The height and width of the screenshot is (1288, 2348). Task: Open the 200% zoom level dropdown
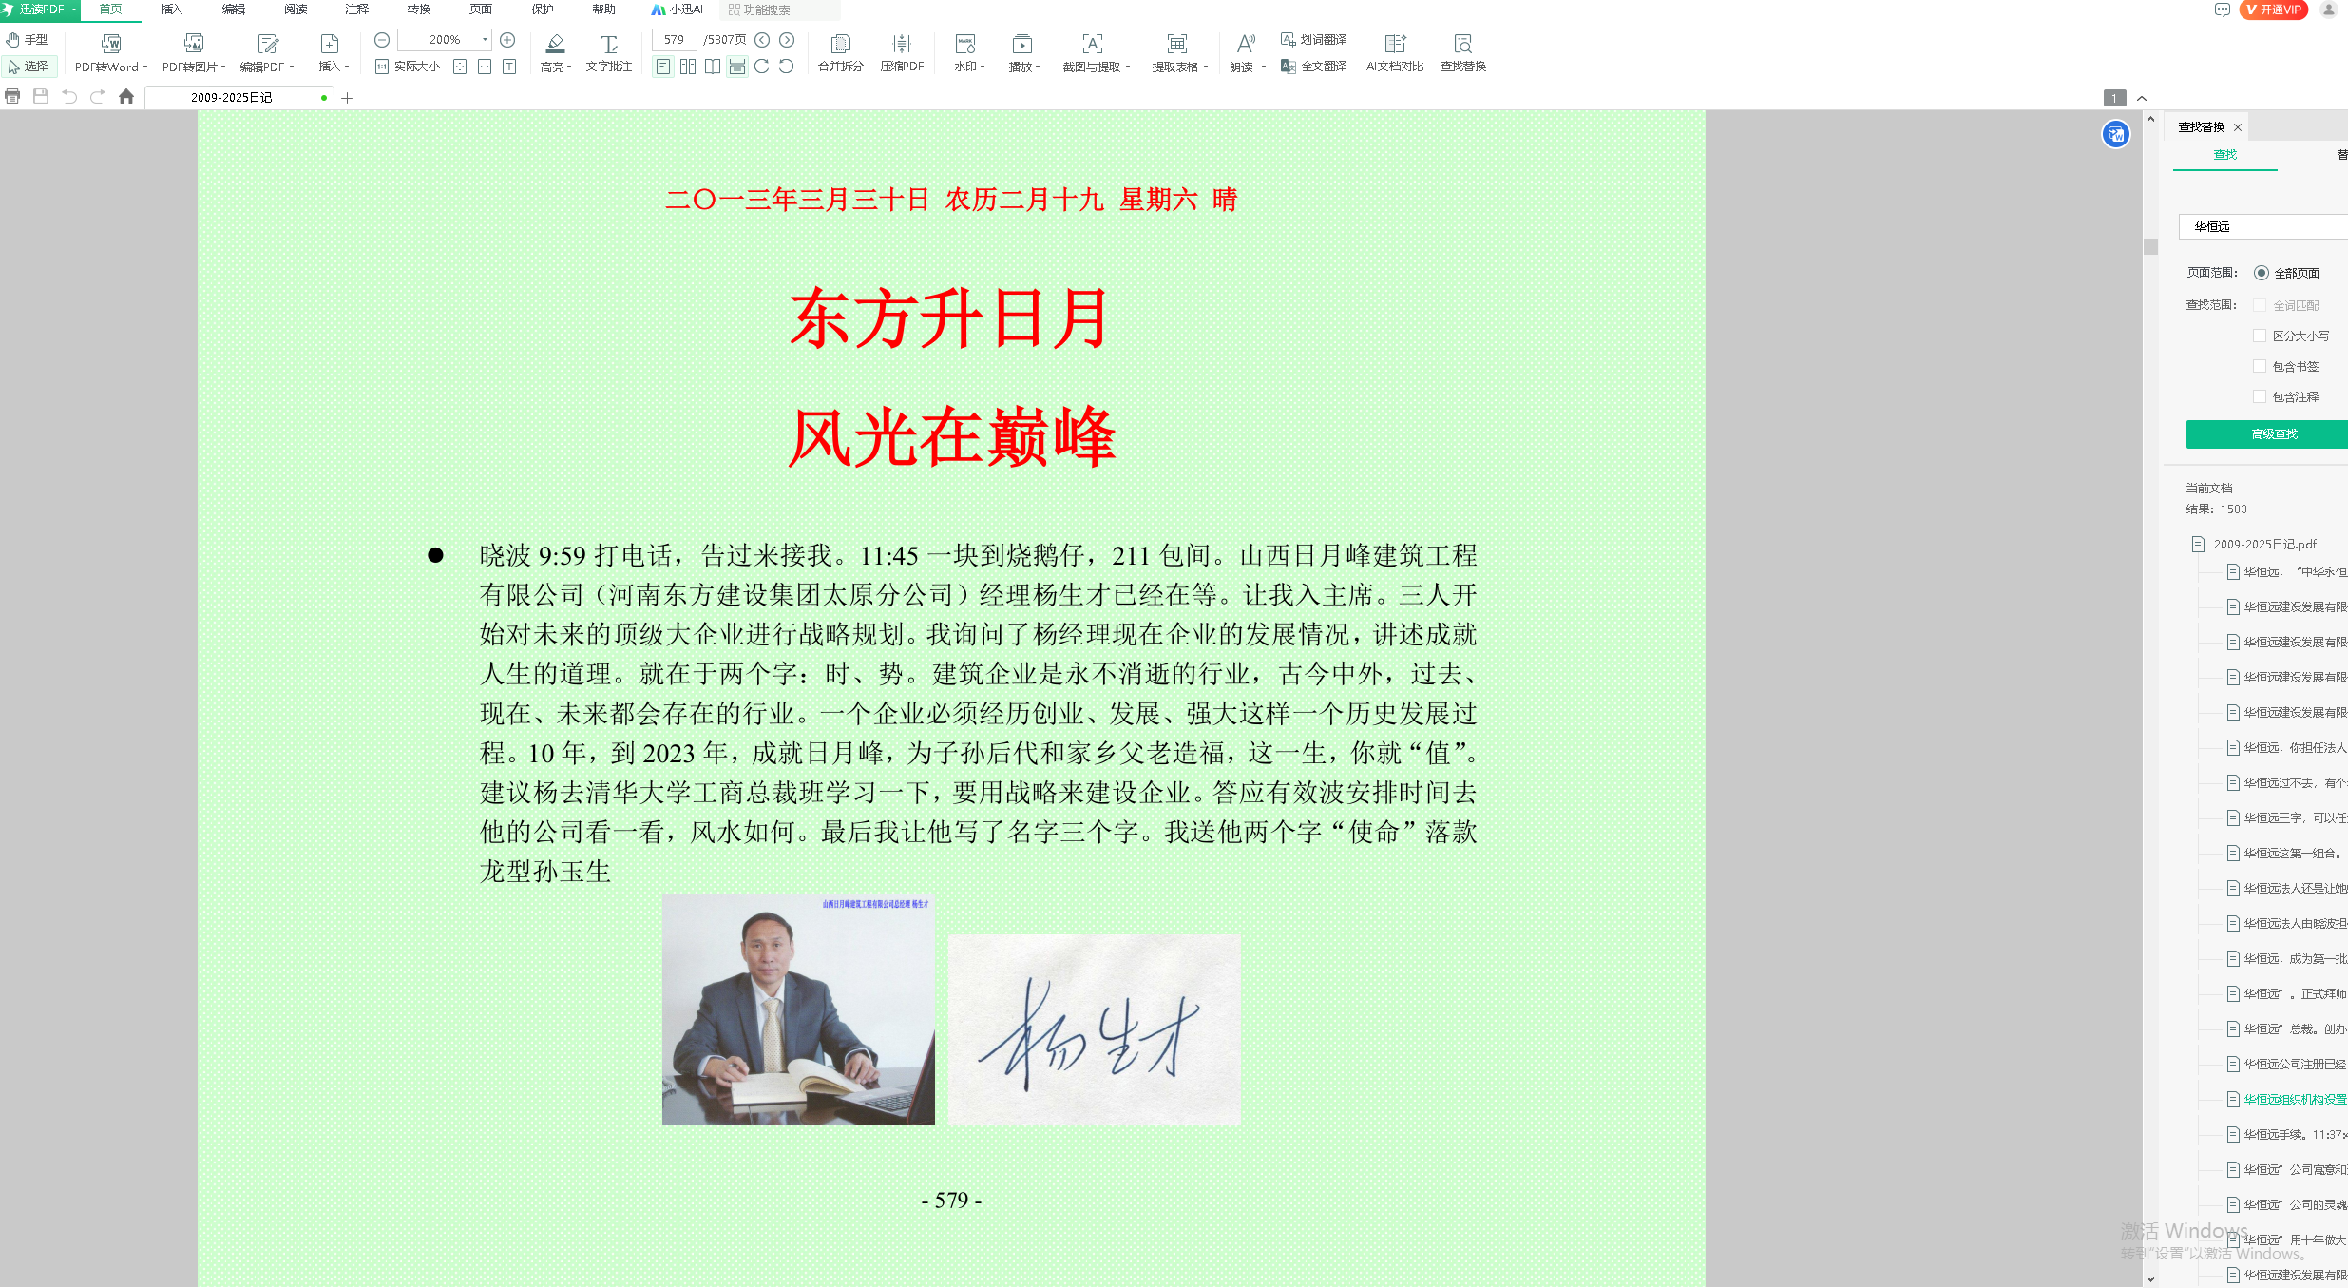485,40
